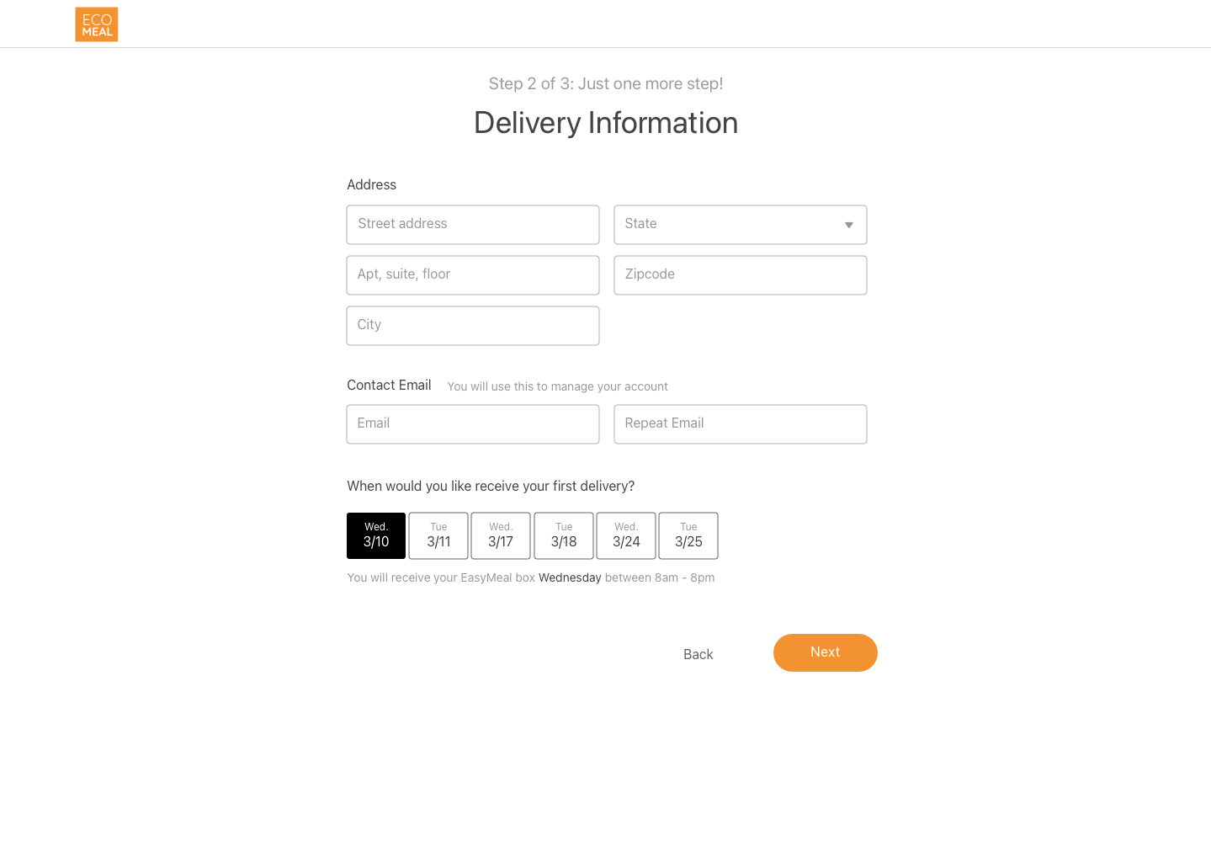Viewport: 1211px width, 862px height.
Task: Click the Contact Email label
Action: 389,385
